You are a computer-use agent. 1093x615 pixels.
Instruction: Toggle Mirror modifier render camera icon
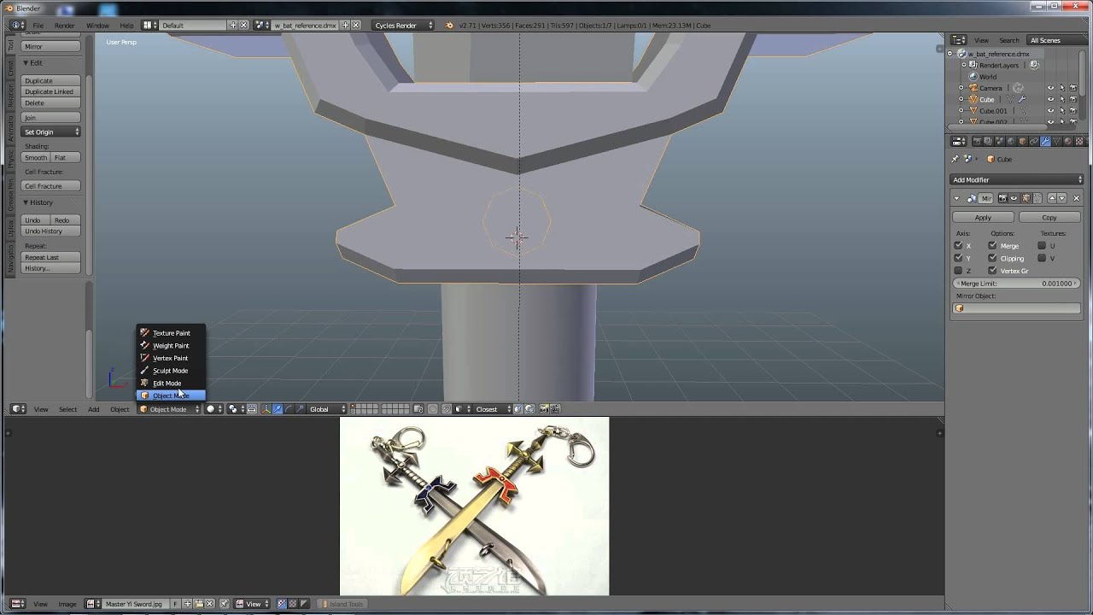click(1002, 198)
